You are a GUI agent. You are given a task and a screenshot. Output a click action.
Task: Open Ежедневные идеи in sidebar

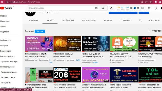pos(9,72)
